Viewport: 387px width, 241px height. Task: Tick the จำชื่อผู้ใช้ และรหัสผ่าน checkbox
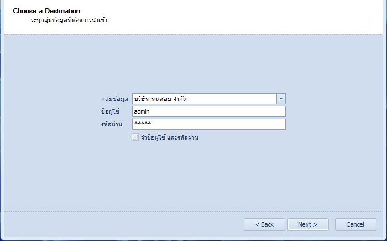coord(135,137)
